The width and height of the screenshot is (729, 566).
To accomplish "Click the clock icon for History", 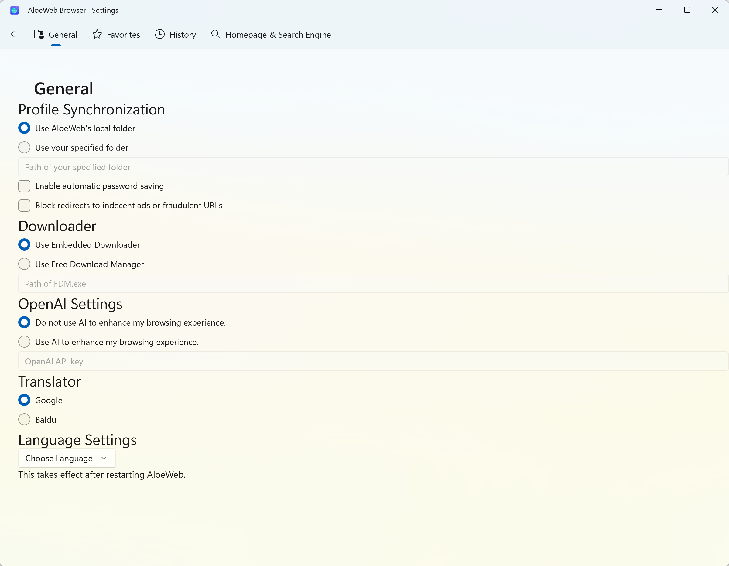I will 159,34.
